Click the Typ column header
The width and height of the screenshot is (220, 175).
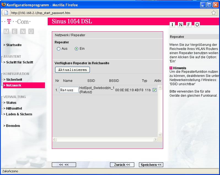(144, 81)
